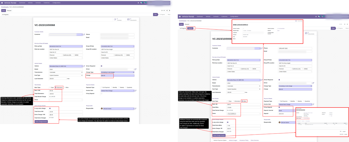Open the Invoices smart button in left form
Viewport: 349px width, 142px height.
click(x=118, y=19)
